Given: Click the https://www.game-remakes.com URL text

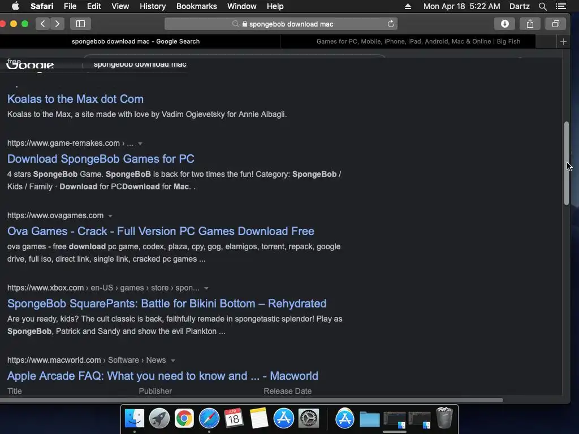Looking at the screenshot, I should pyautogui.click(x=63, y=143).
